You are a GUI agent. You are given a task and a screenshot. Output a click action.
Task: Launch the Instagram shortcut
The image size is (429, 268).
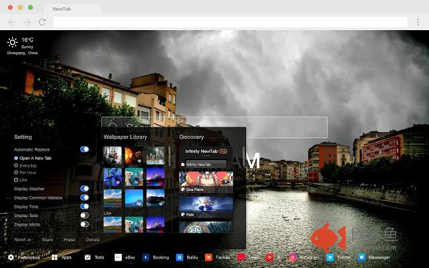coord(293,257)
